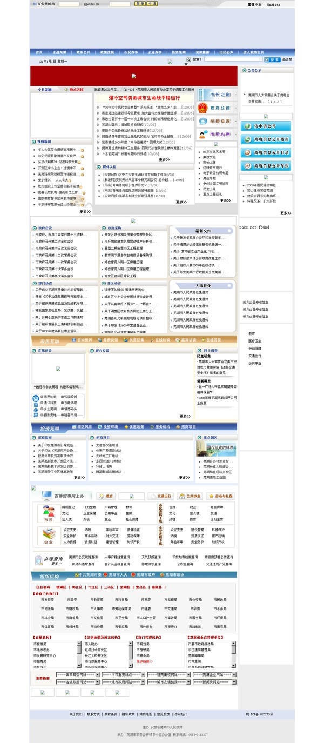Click the 登录 mailbox login button

point(139,4)
